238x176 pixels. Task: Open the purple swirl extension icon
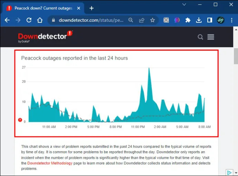click(x=177, y=20)
